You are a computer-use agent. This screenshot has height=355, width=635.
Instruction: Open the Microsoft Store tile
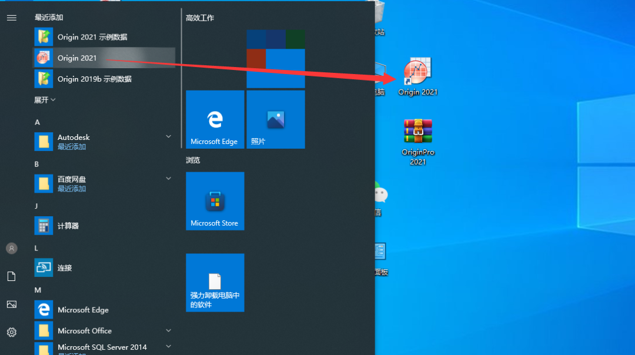point(215,201)
